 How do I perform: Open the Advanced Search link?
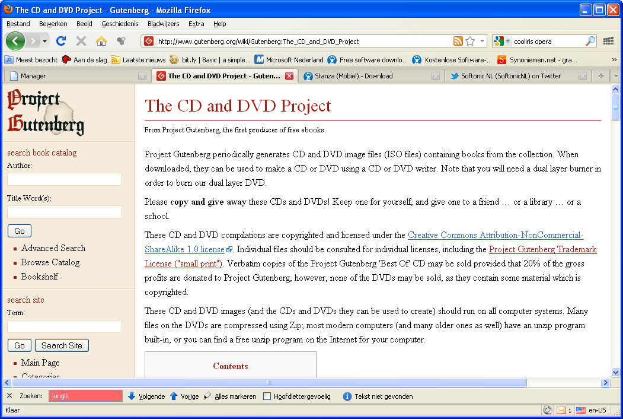pos(53,248)
